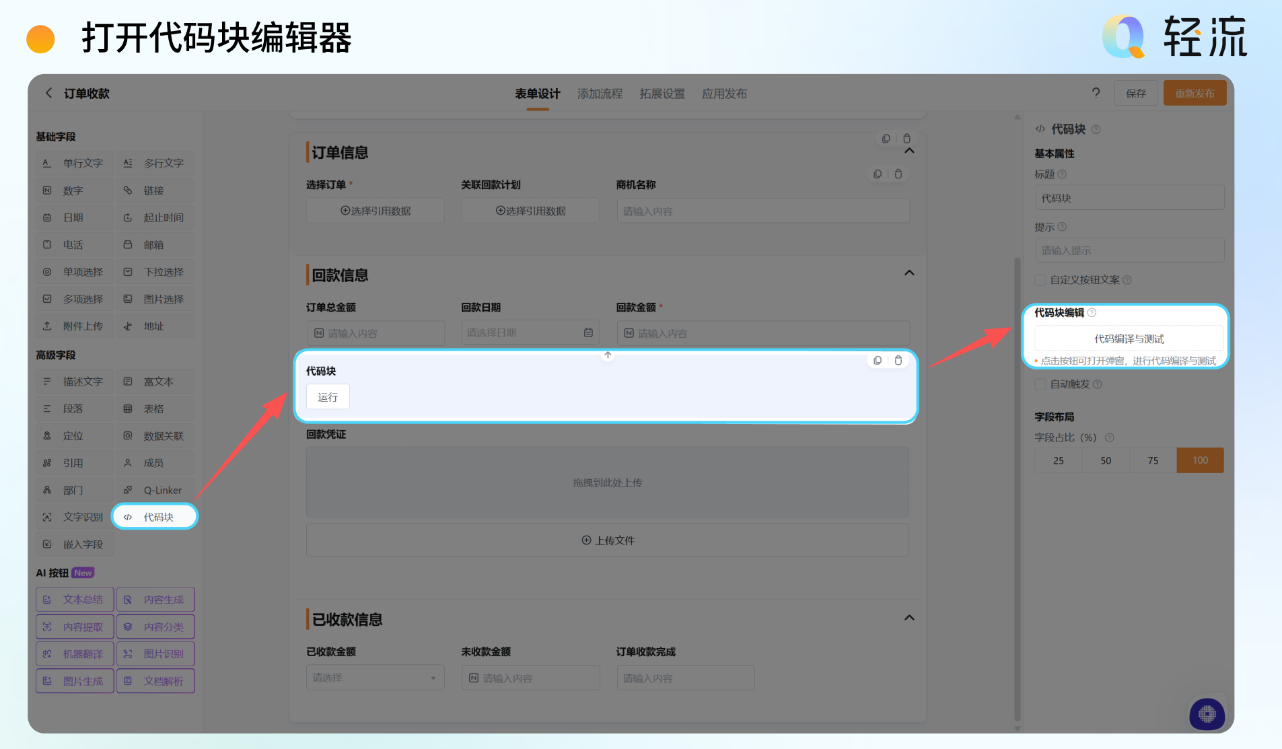
Task: Click the 商机名称 input field
Action: [x=763, y=211]
